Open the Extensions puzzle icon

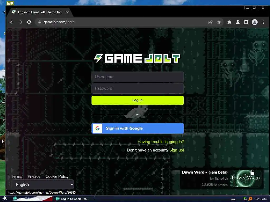229,22
